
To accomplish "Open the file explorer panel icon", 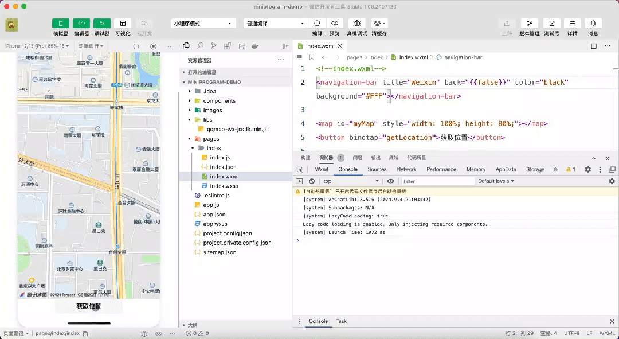I will [186, 46].
